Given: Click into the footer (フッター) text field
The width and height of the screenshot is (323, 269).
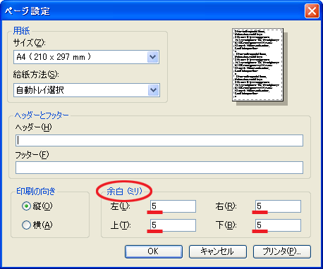Looking at the screenshot, I should point(159,168).
